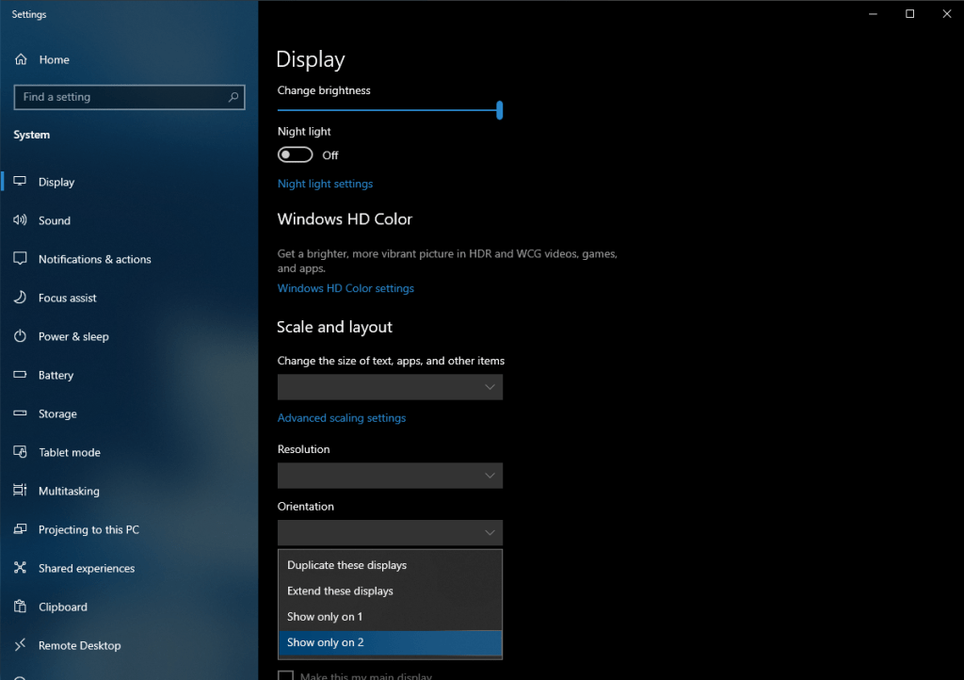This screenshot has height=680, width=964.
Task: Open Windows HD Color settings link
Action: coord(345,288)
